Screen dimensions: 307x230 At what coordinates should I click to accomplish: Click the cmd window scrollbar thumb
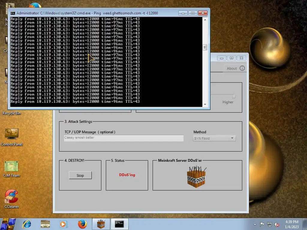pos(205,47)
